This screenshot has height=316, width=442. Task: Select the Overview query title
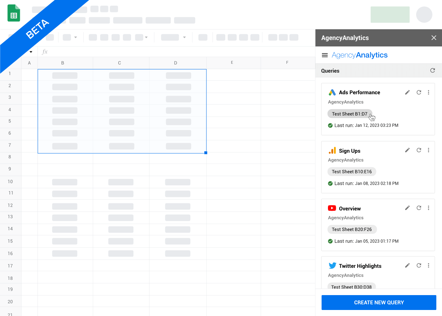click(350, 209)
